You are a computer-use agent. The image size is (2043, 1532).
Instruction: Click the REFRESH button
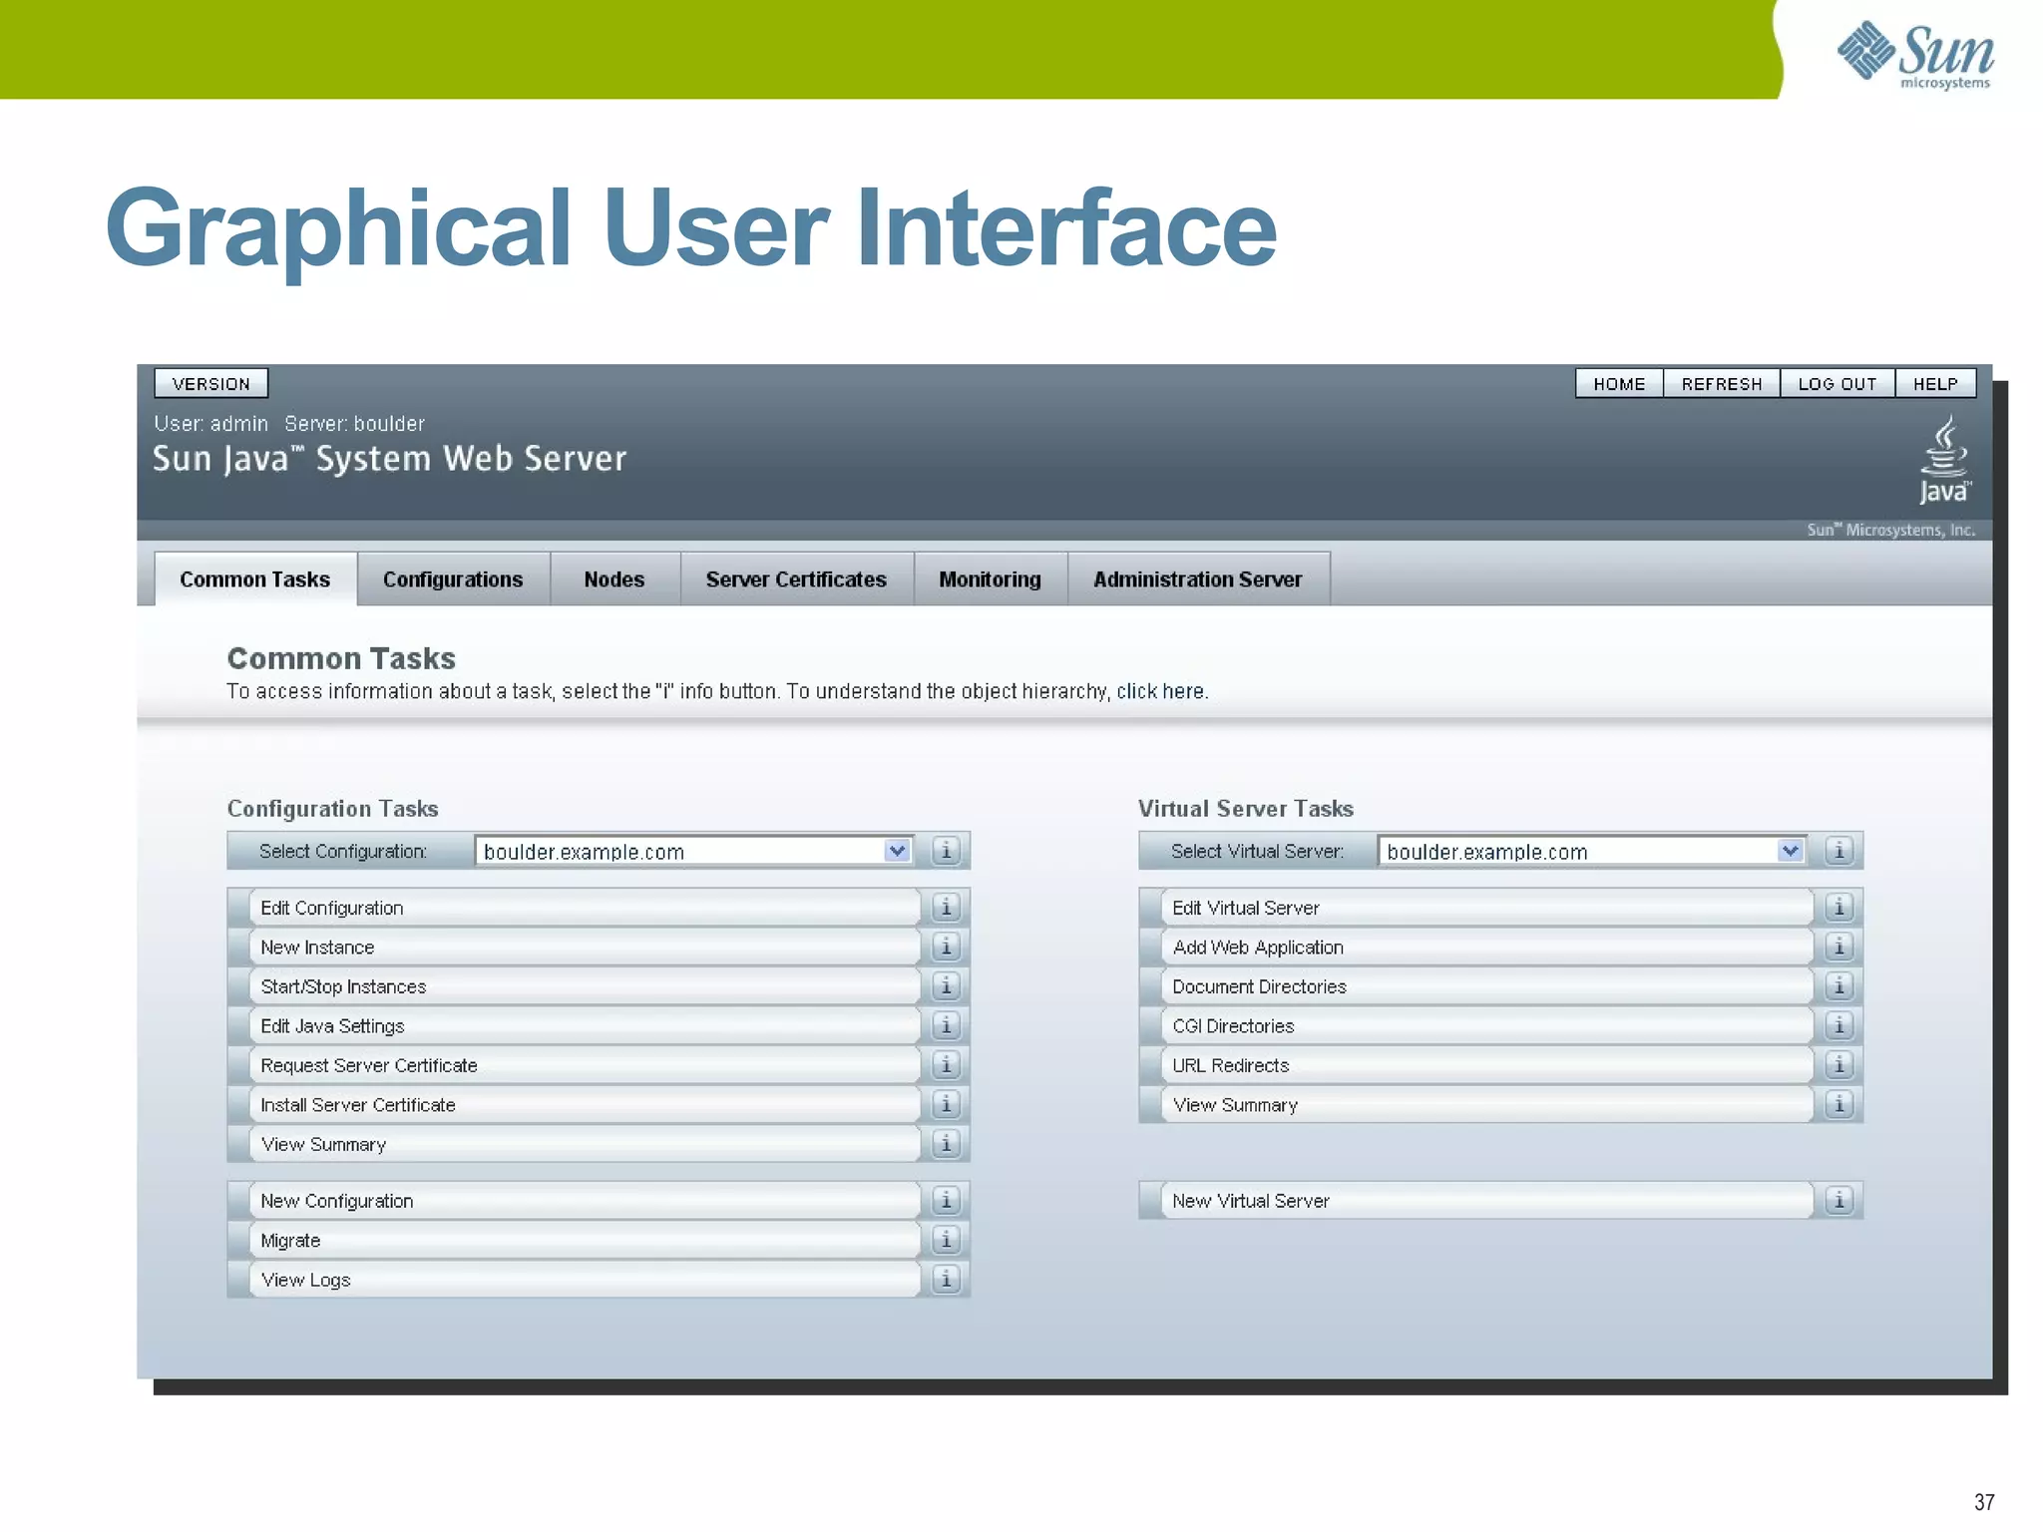tap(1722, 384)
